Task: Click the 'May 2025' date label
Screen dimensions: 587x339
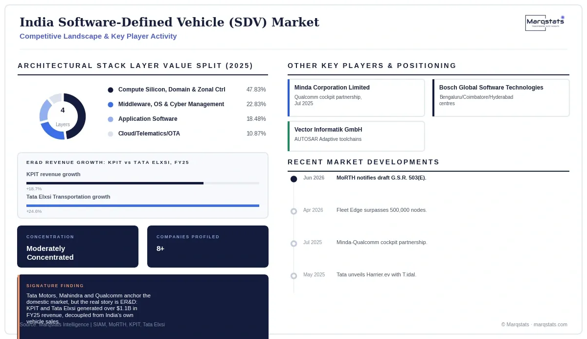Action: coord(314,274)
